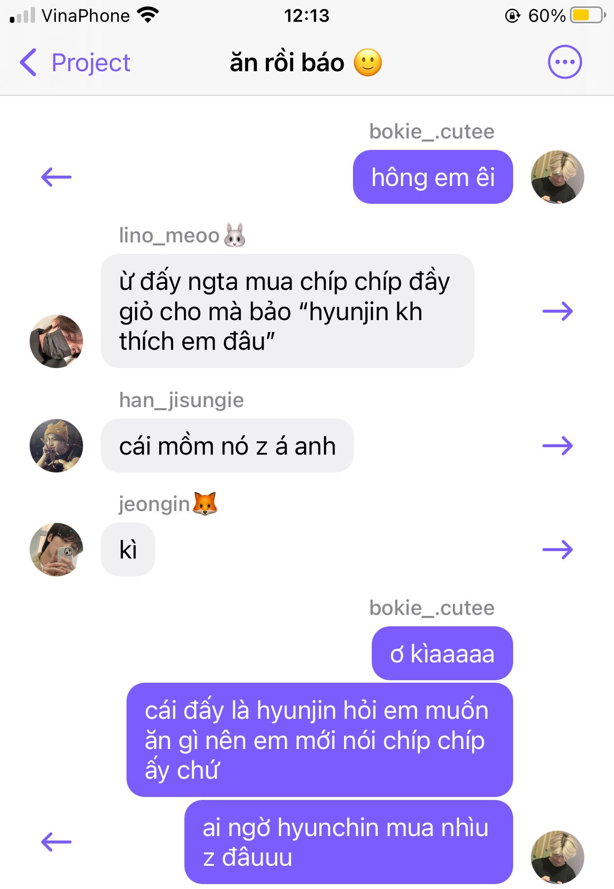Viewport: 614px width, 889px height.
Task: Tap the jeongin fox username label
Action: (x=168, y=504)
